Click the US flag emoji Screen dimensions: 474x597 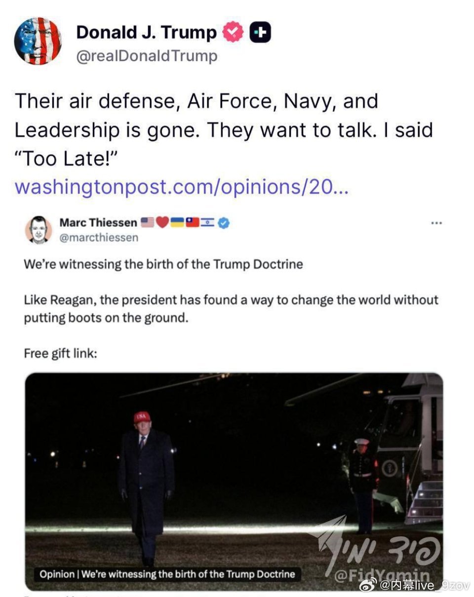click(x=147, y=223)
